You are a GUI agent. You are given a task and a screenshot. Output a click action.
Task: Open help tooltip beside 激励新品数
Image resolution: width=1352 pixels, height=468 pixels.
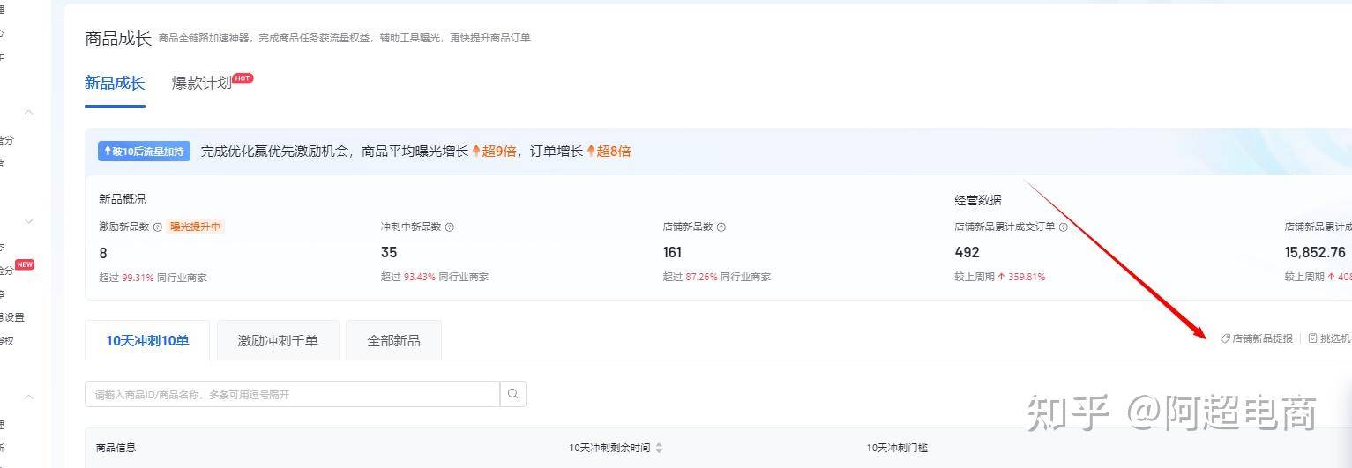pos(158,227)
